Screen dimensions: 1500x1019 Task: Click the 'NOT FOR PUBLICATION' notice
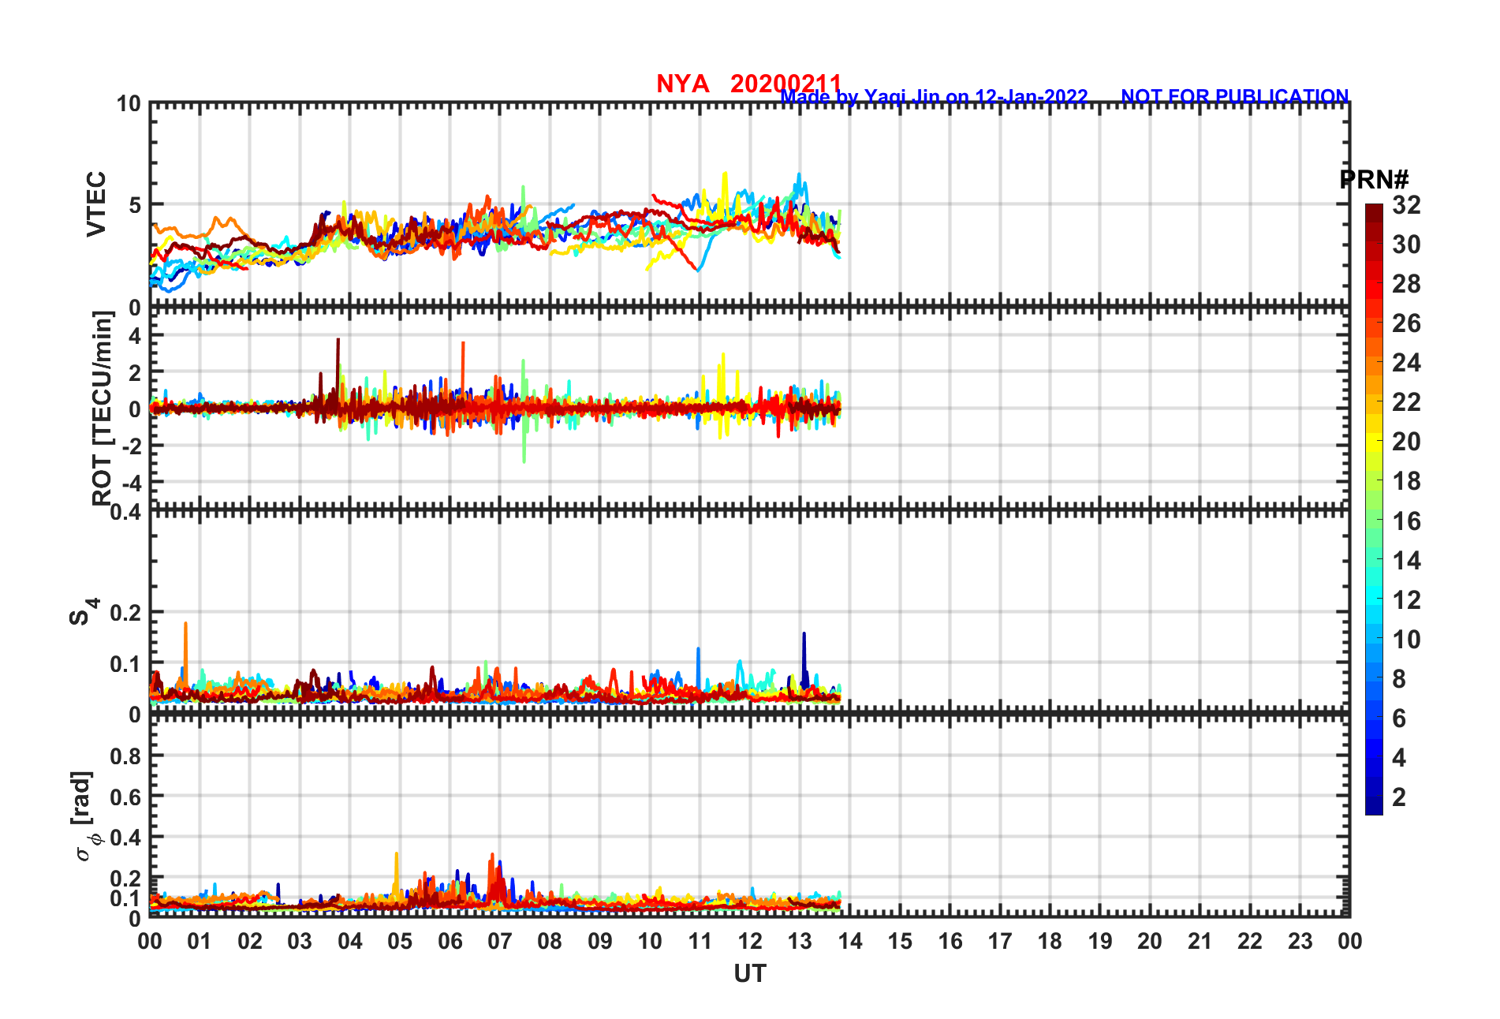pyautogui.click(x=1235, y=97)
